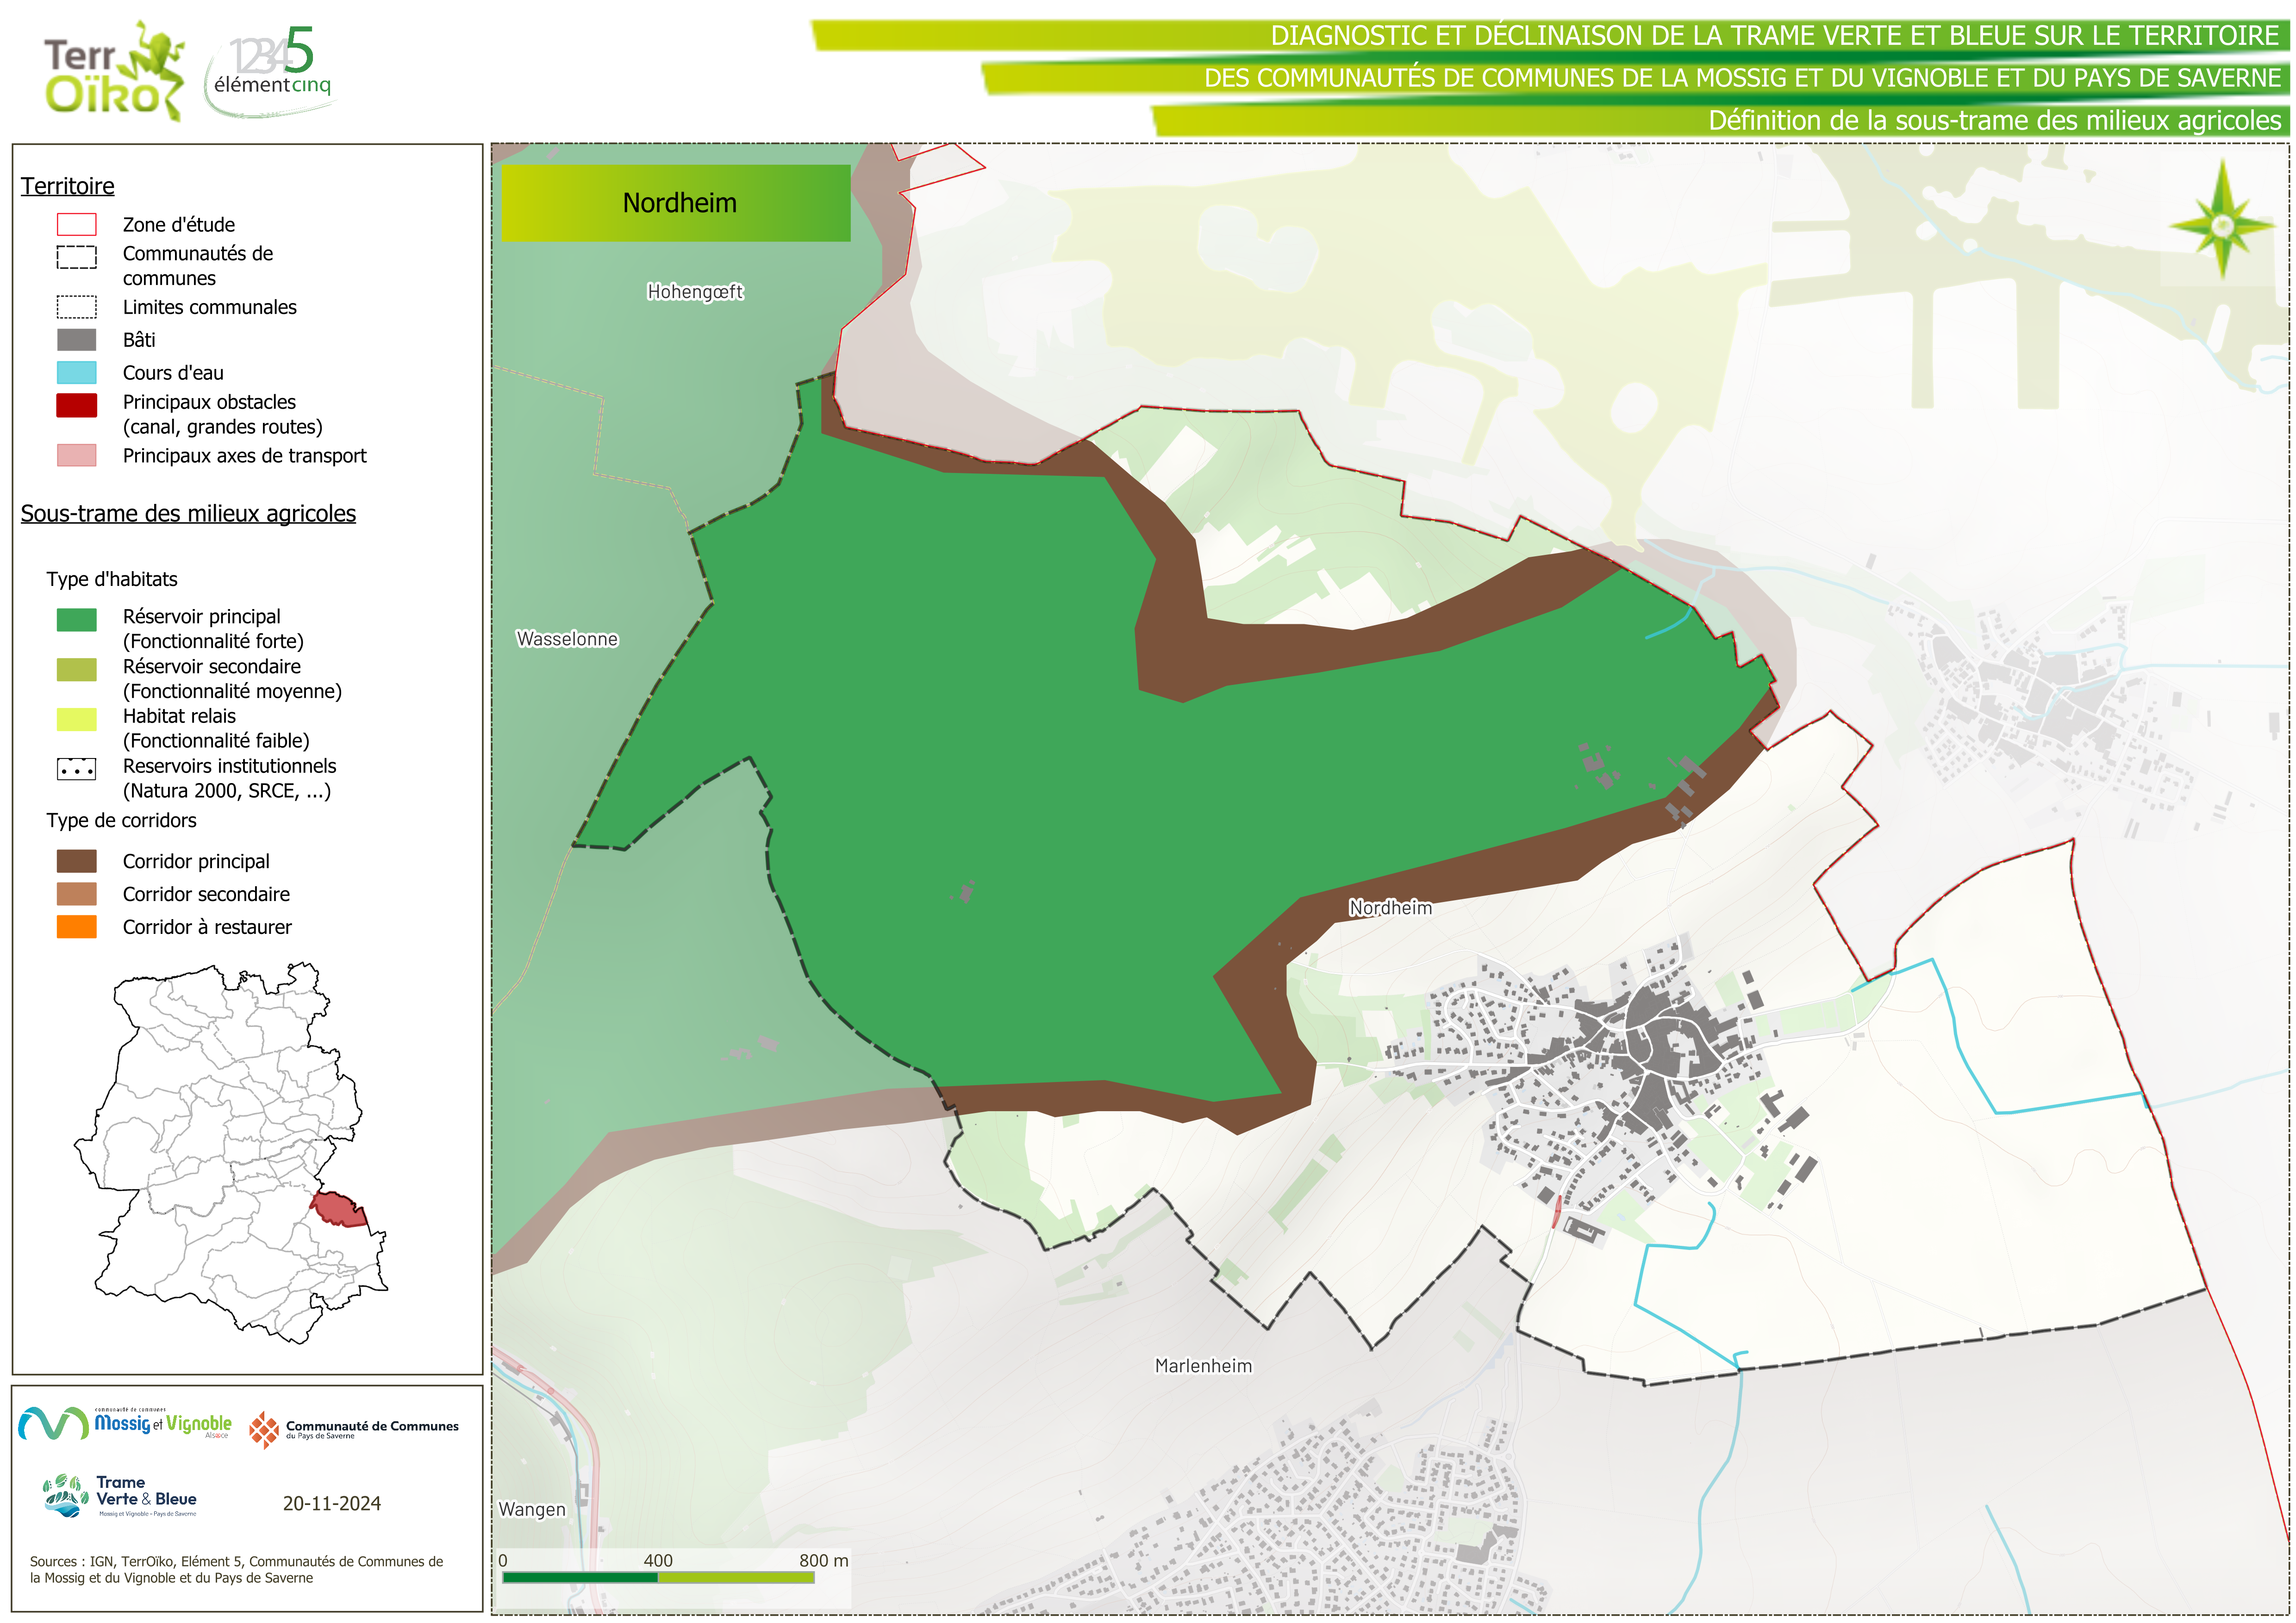The image size is (2296, 1623).
Task: Click the Corridor à restaurer orange swatch
Action: [x=77, y=927]
